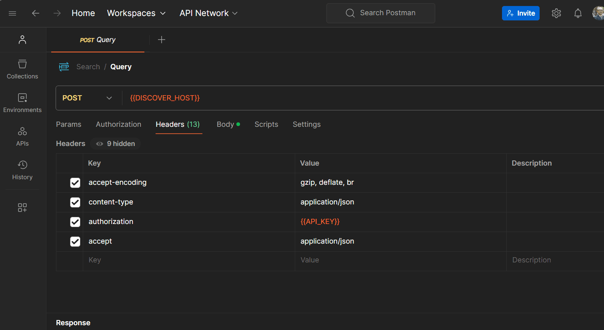Open the Environments sidebar panel
604x330 pixels.
(x=22, y=103)
